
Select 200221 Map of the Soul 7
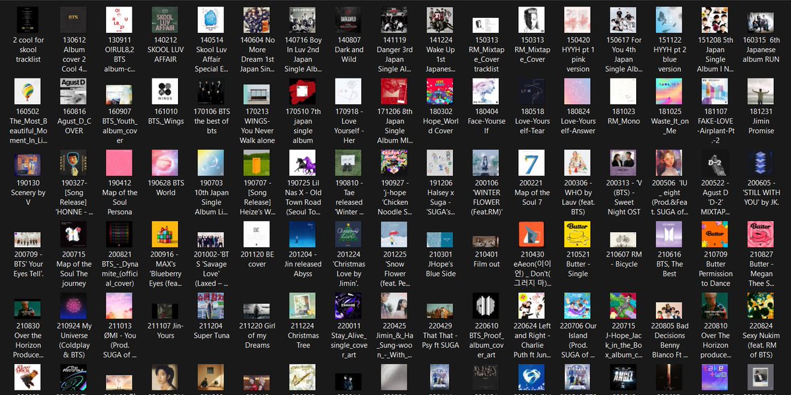532,163
